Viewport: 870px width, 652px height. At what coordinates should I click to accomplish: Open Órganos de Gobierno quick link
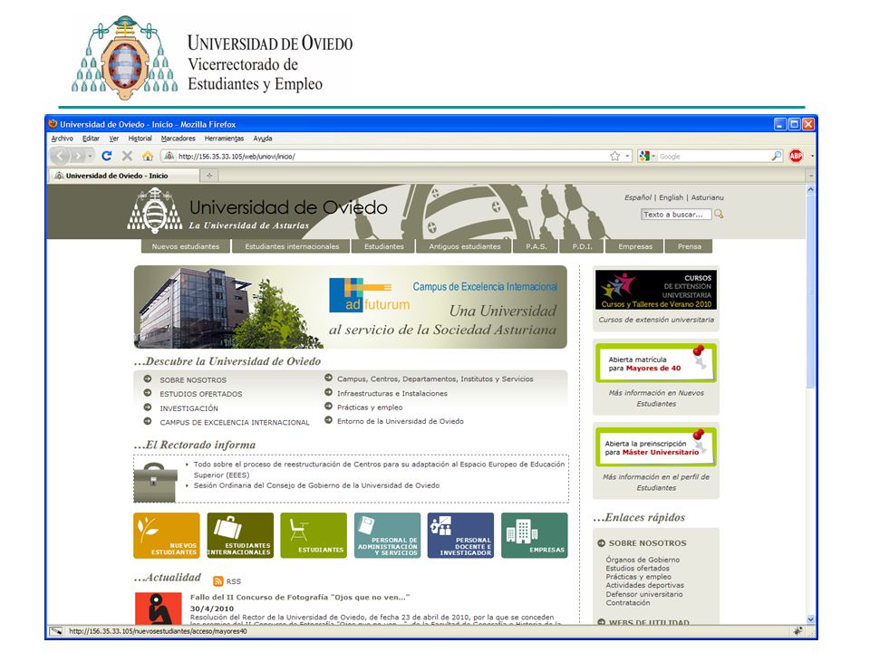point(643,560)
